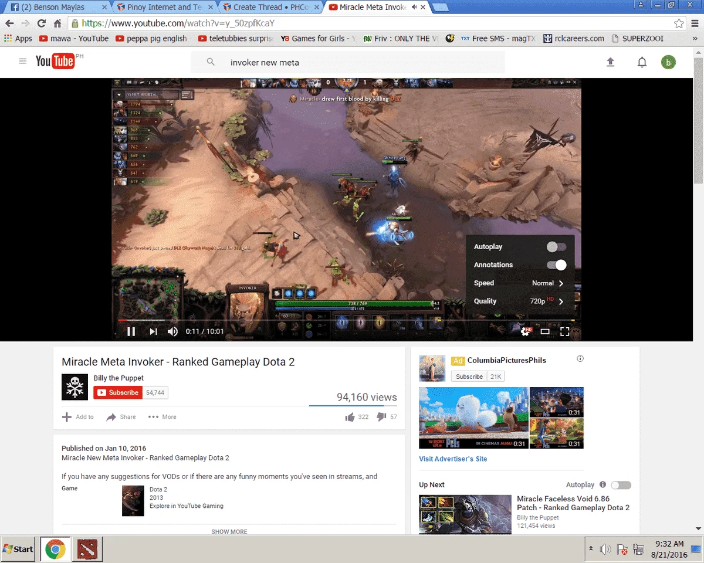Enable Autoplay in the player settings menu
704x563 pixels.
[x=557, y=247]
